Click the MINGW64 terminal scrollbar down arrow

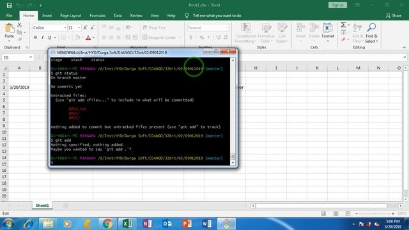[x=233, y=162]
